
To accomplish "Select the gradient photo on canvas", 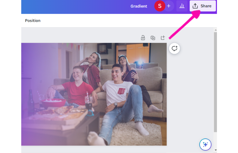I will coord(94,94).
